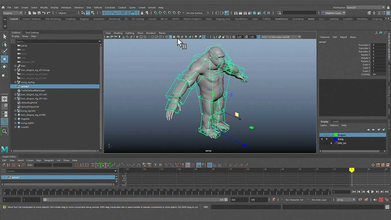Viewport: 391px width, 220px height.
Task: Click the New Scene icon in the toolbar
Action: coord(30,13)
